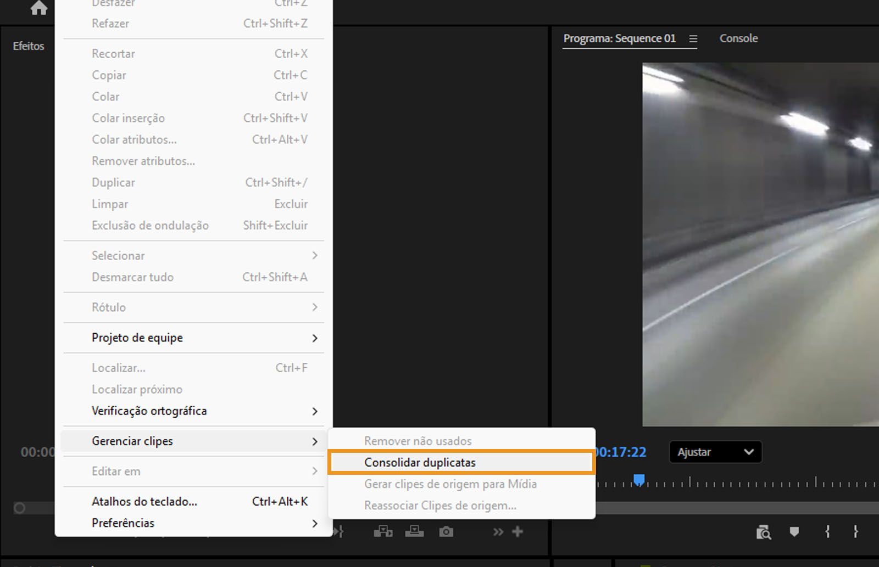
Task: Open the Ajustar zoom level dropdown
Action: point(714,452)
